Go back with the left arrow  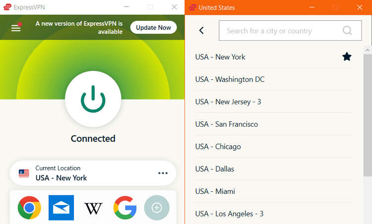[x=201, y=30]
